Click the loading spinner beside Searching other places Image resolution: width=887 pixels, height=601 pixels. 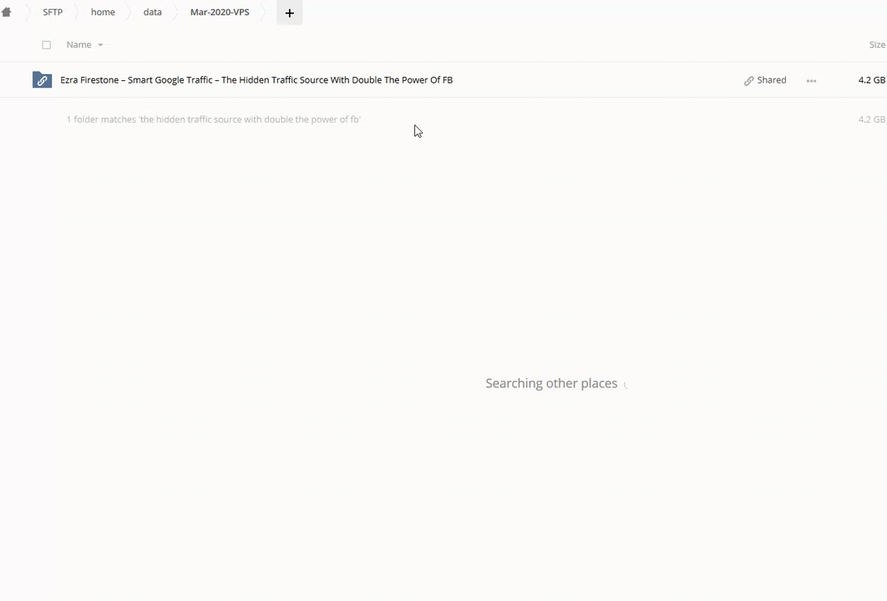tap(626, 385)
